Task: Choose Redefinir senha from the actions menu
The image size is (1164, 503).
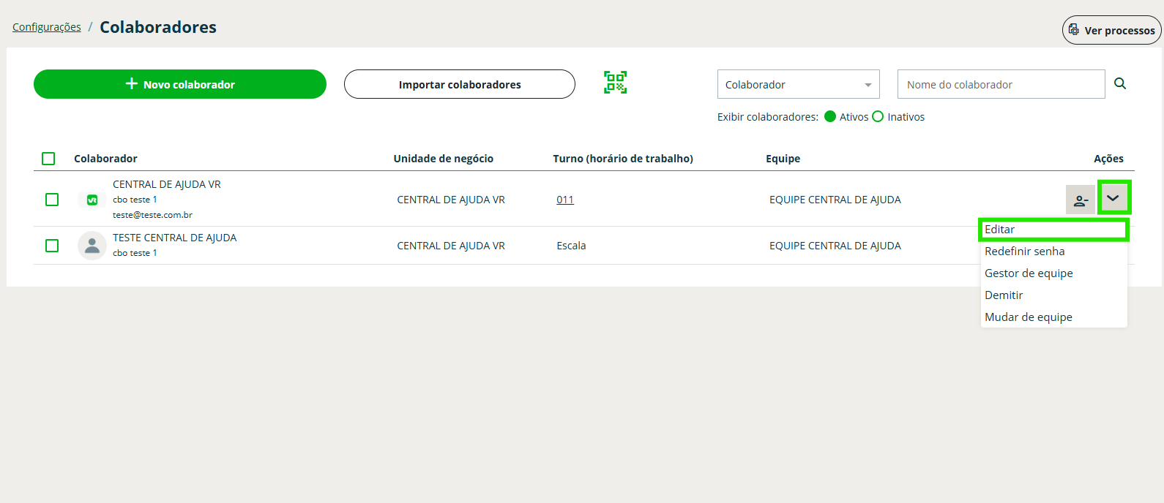Action: click(1025, 251)
